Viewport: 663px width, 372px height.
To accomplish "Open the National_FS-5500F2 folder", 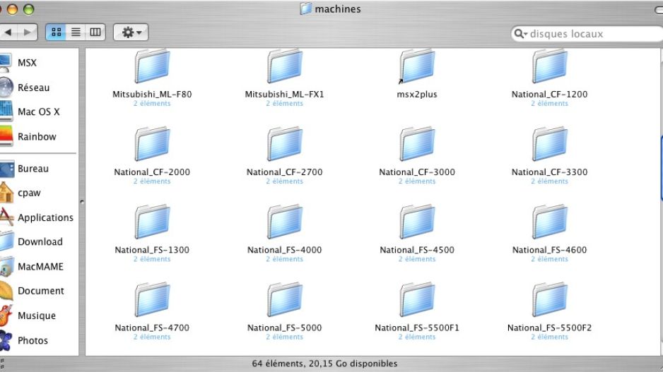I will (549, 300).
